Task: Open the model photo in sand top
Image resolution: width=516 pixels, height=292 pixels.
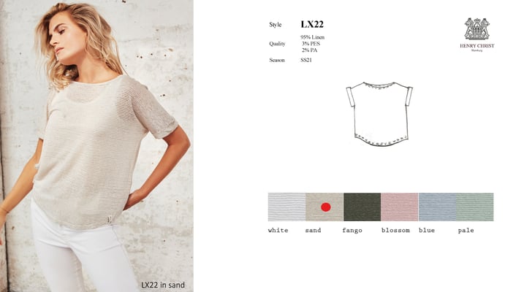Action: tap(96, 146)
